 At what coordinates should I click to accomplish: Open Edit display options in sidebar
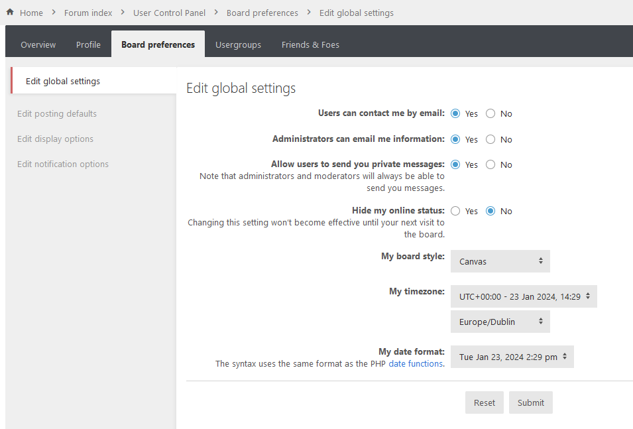pyautogui.click(x=55, y=139)
